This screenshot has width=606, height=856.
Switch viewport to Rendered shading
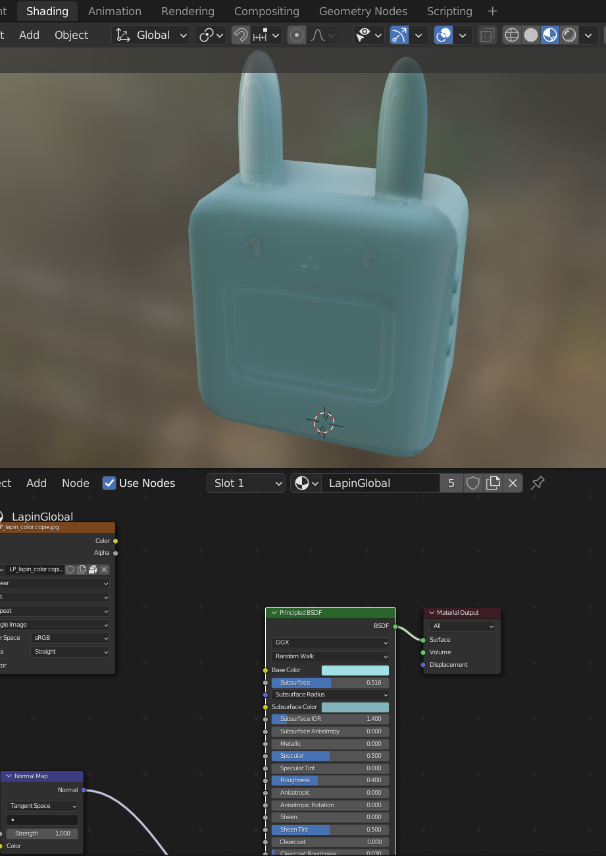point(569,35)
